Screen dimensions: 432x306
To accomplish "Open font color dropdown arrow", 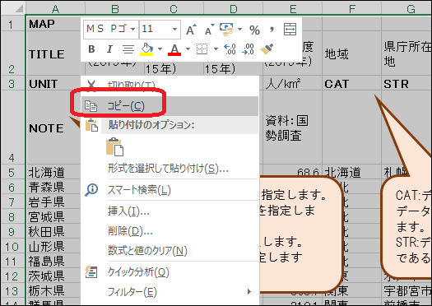I will tap(188, 49).
